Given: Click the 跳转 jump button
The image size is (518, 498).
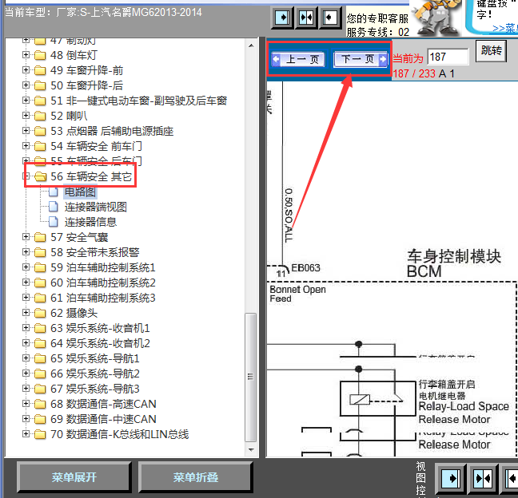Looking at the screenshot, I should pyautogui.click(x=492, y=51).
